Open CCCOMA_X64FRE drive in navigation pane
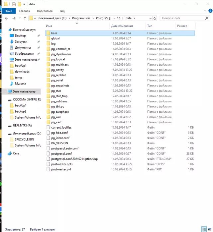 (27, 99)
